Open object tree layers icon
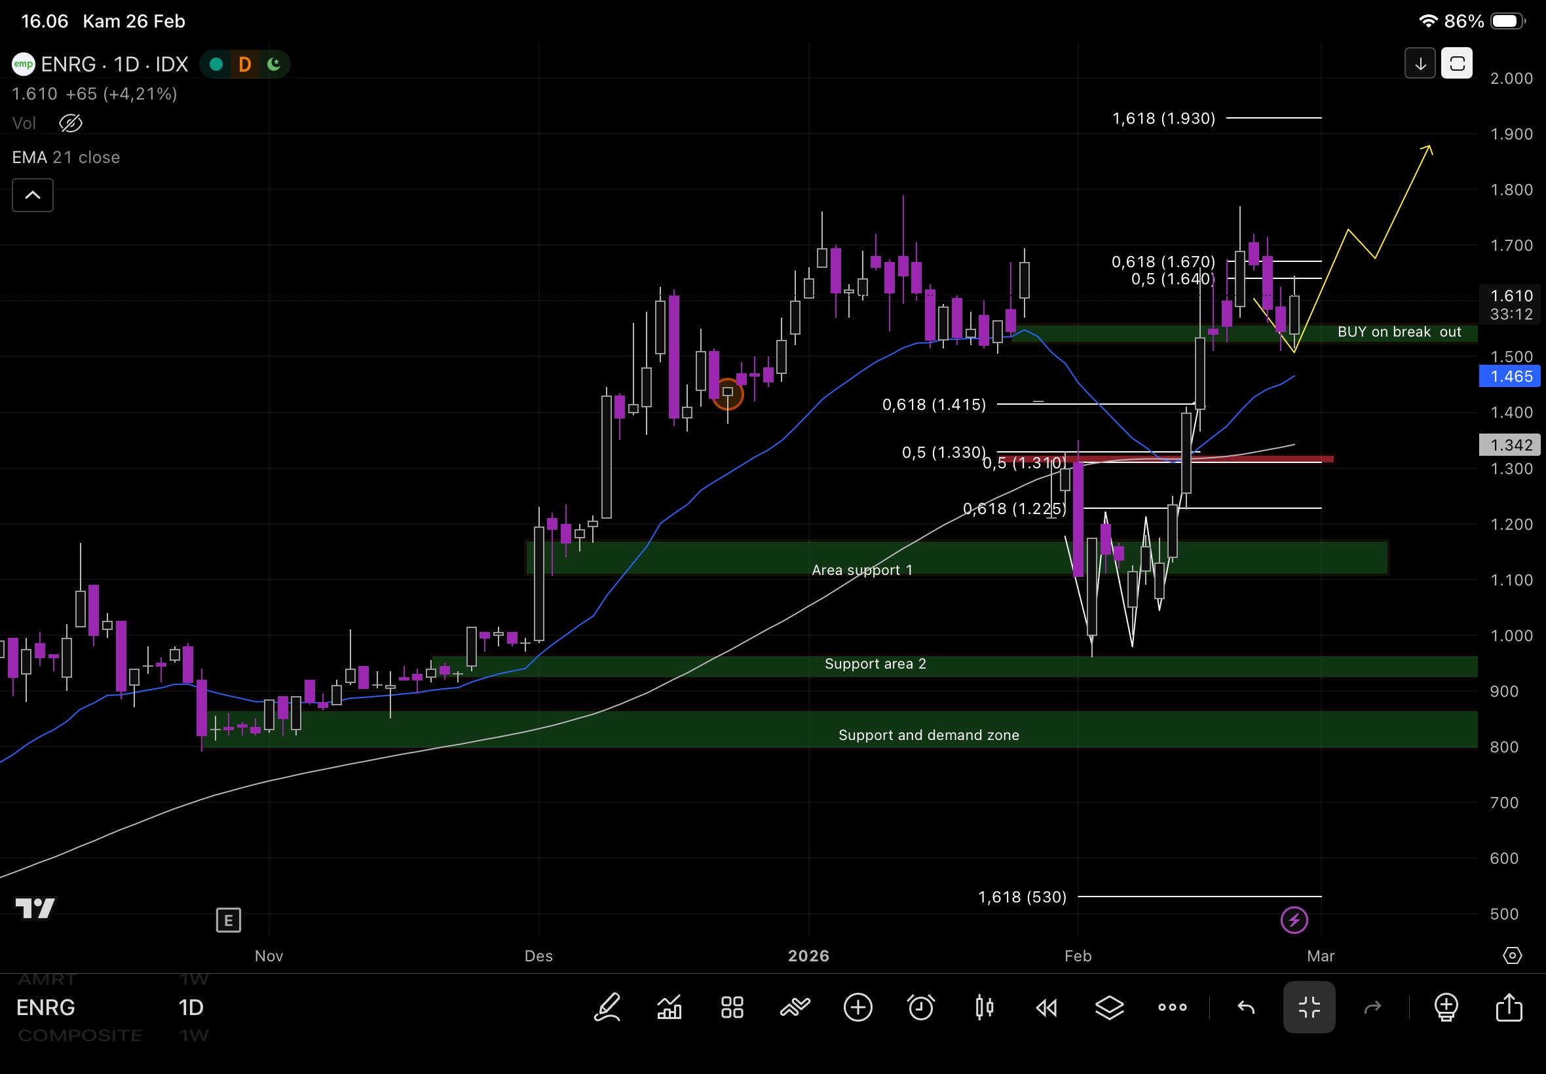The image size is (1546, 1074). click(1109, 1007)
